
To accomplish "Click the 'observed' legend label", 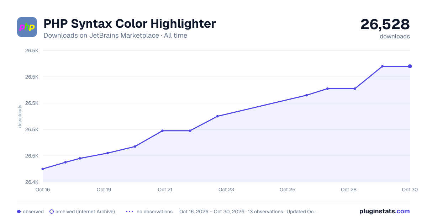I will point(33,212).
